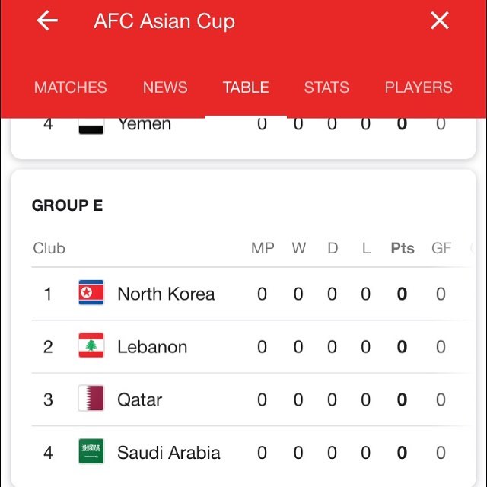Viewport: 487px width, 487px height.
Task: Open the North Korea team link
Action: [x=166, y=294]
